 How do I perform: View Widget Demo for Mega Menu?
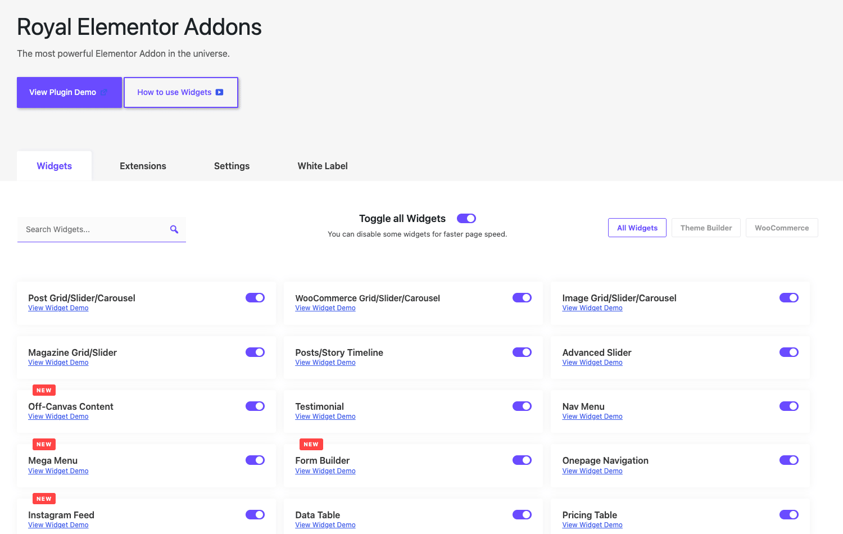[58, 471]
